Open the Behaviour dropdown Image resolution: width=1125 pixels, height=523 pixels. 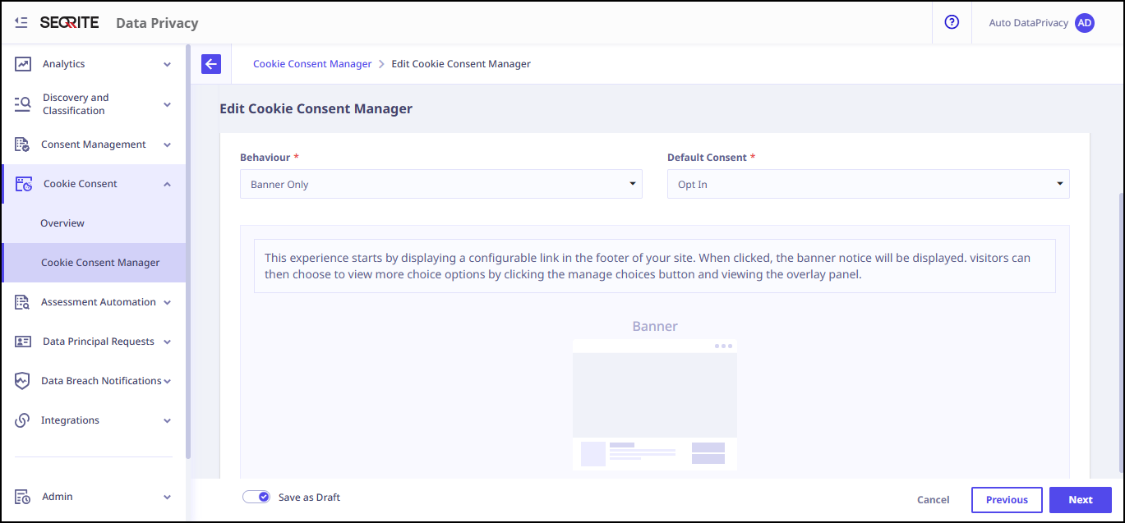click(440, 184)
